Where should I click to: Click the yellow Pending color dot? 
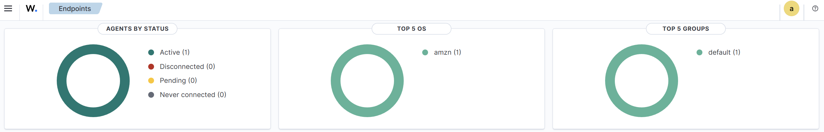click(151, 81)
